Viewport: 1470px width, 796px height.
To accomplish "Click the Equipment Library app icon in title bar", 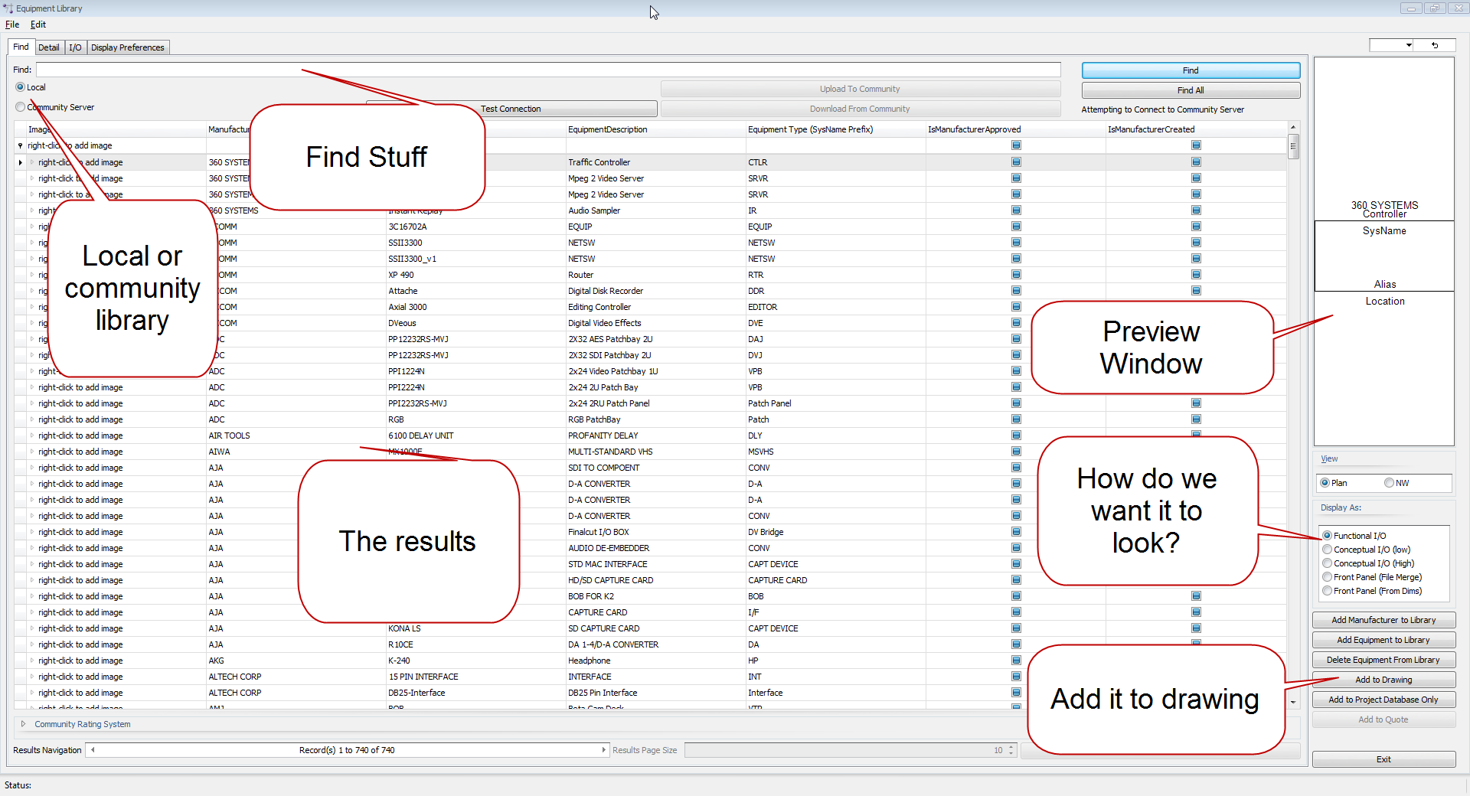I will coord(8,8).
